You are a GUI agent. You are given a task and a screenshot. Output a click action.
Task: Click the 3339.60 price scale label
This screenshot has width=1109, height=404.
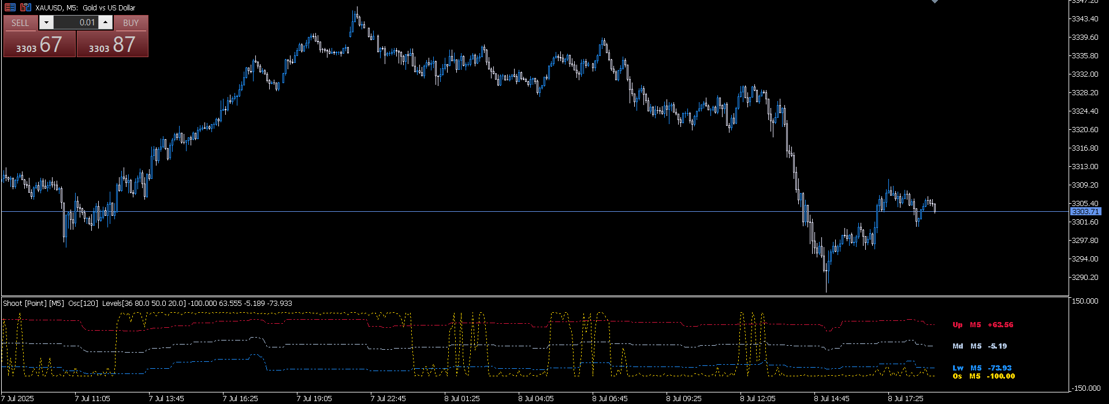coord(1085,38)
